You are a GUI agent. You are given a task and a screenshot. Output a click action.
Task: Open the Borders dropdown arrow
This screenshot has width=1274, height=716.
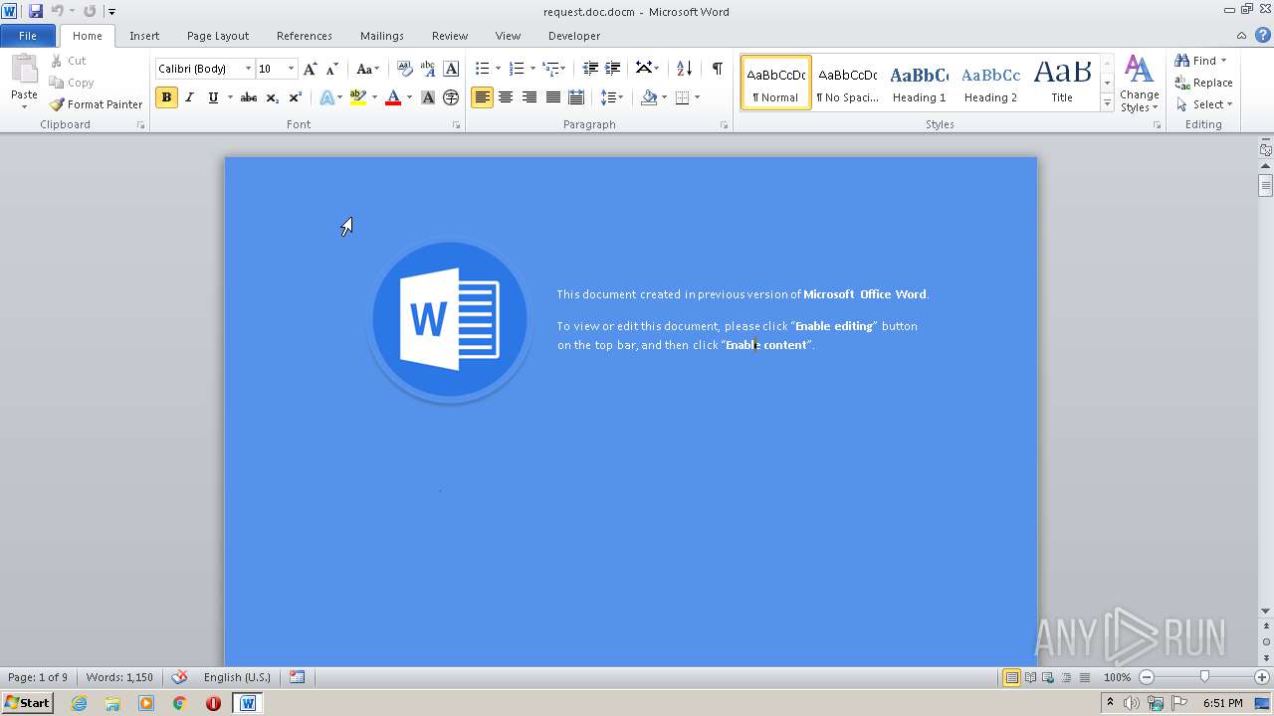coord(697,97)
